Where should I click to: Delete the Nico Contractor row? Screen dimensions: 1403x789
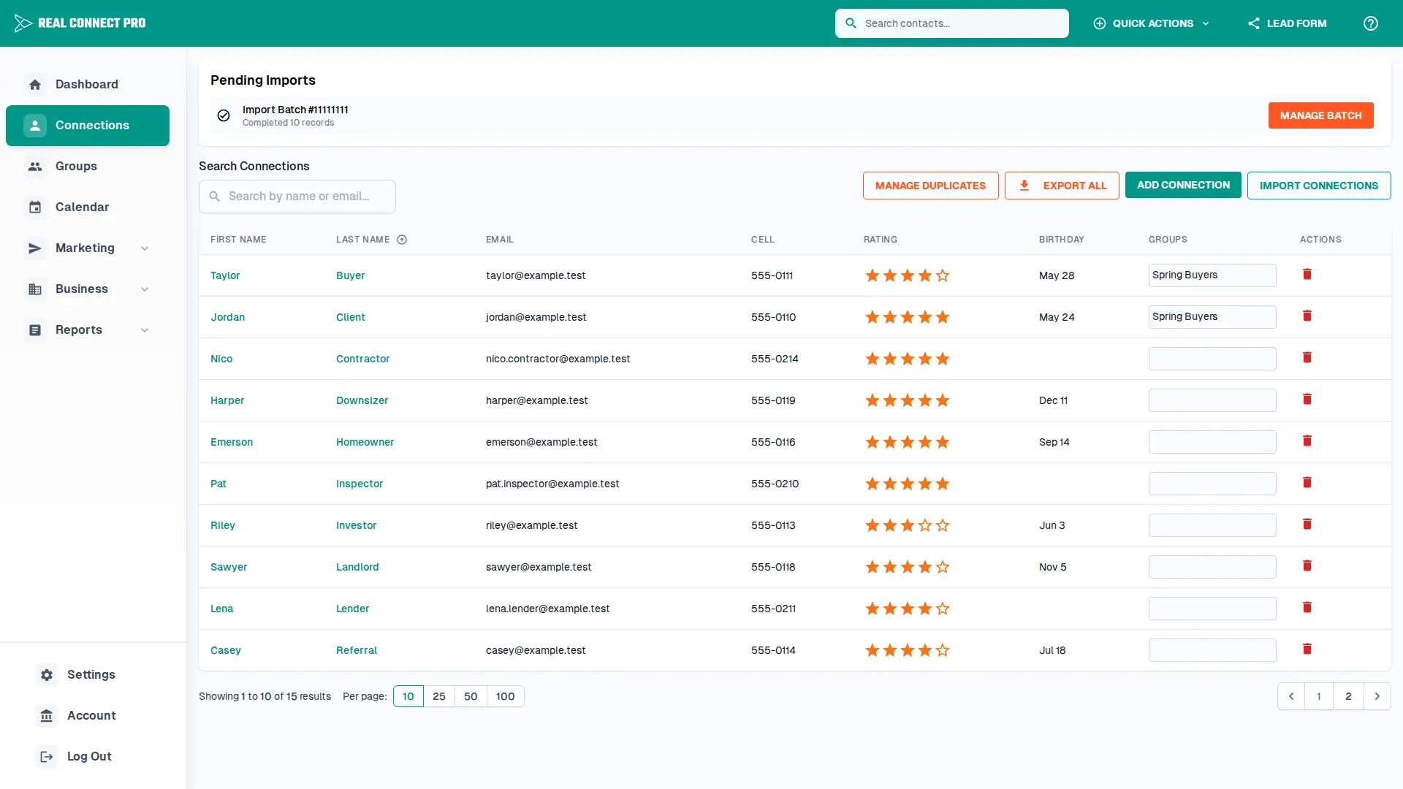(x=1307, y=357)
